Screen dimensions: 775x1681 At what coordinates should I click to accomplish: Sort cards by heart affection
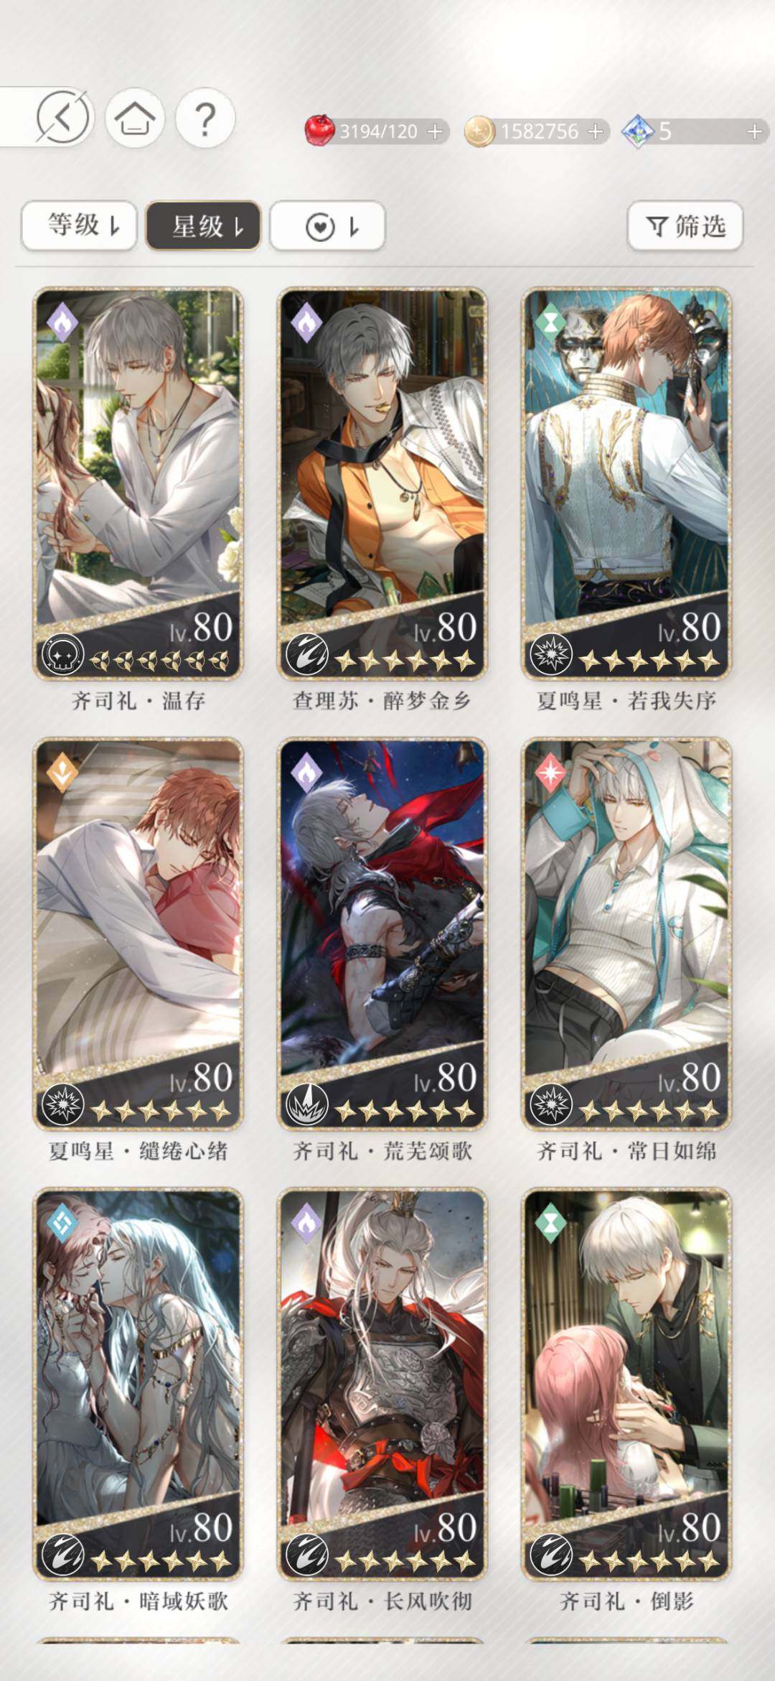[x=328, y=226]
